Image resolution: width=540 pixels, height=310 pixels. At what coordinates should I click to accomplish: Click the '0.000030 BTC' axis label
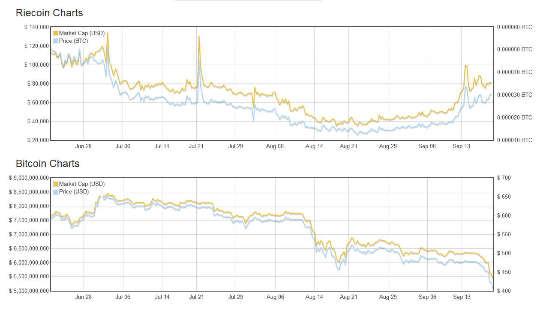[515, 95]
